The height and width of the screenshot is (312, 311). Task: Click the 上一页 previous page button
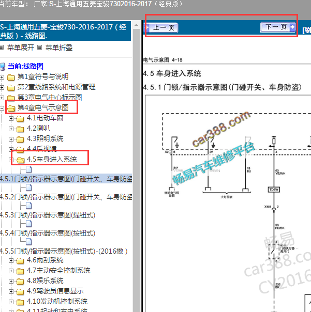pos(161,27)
